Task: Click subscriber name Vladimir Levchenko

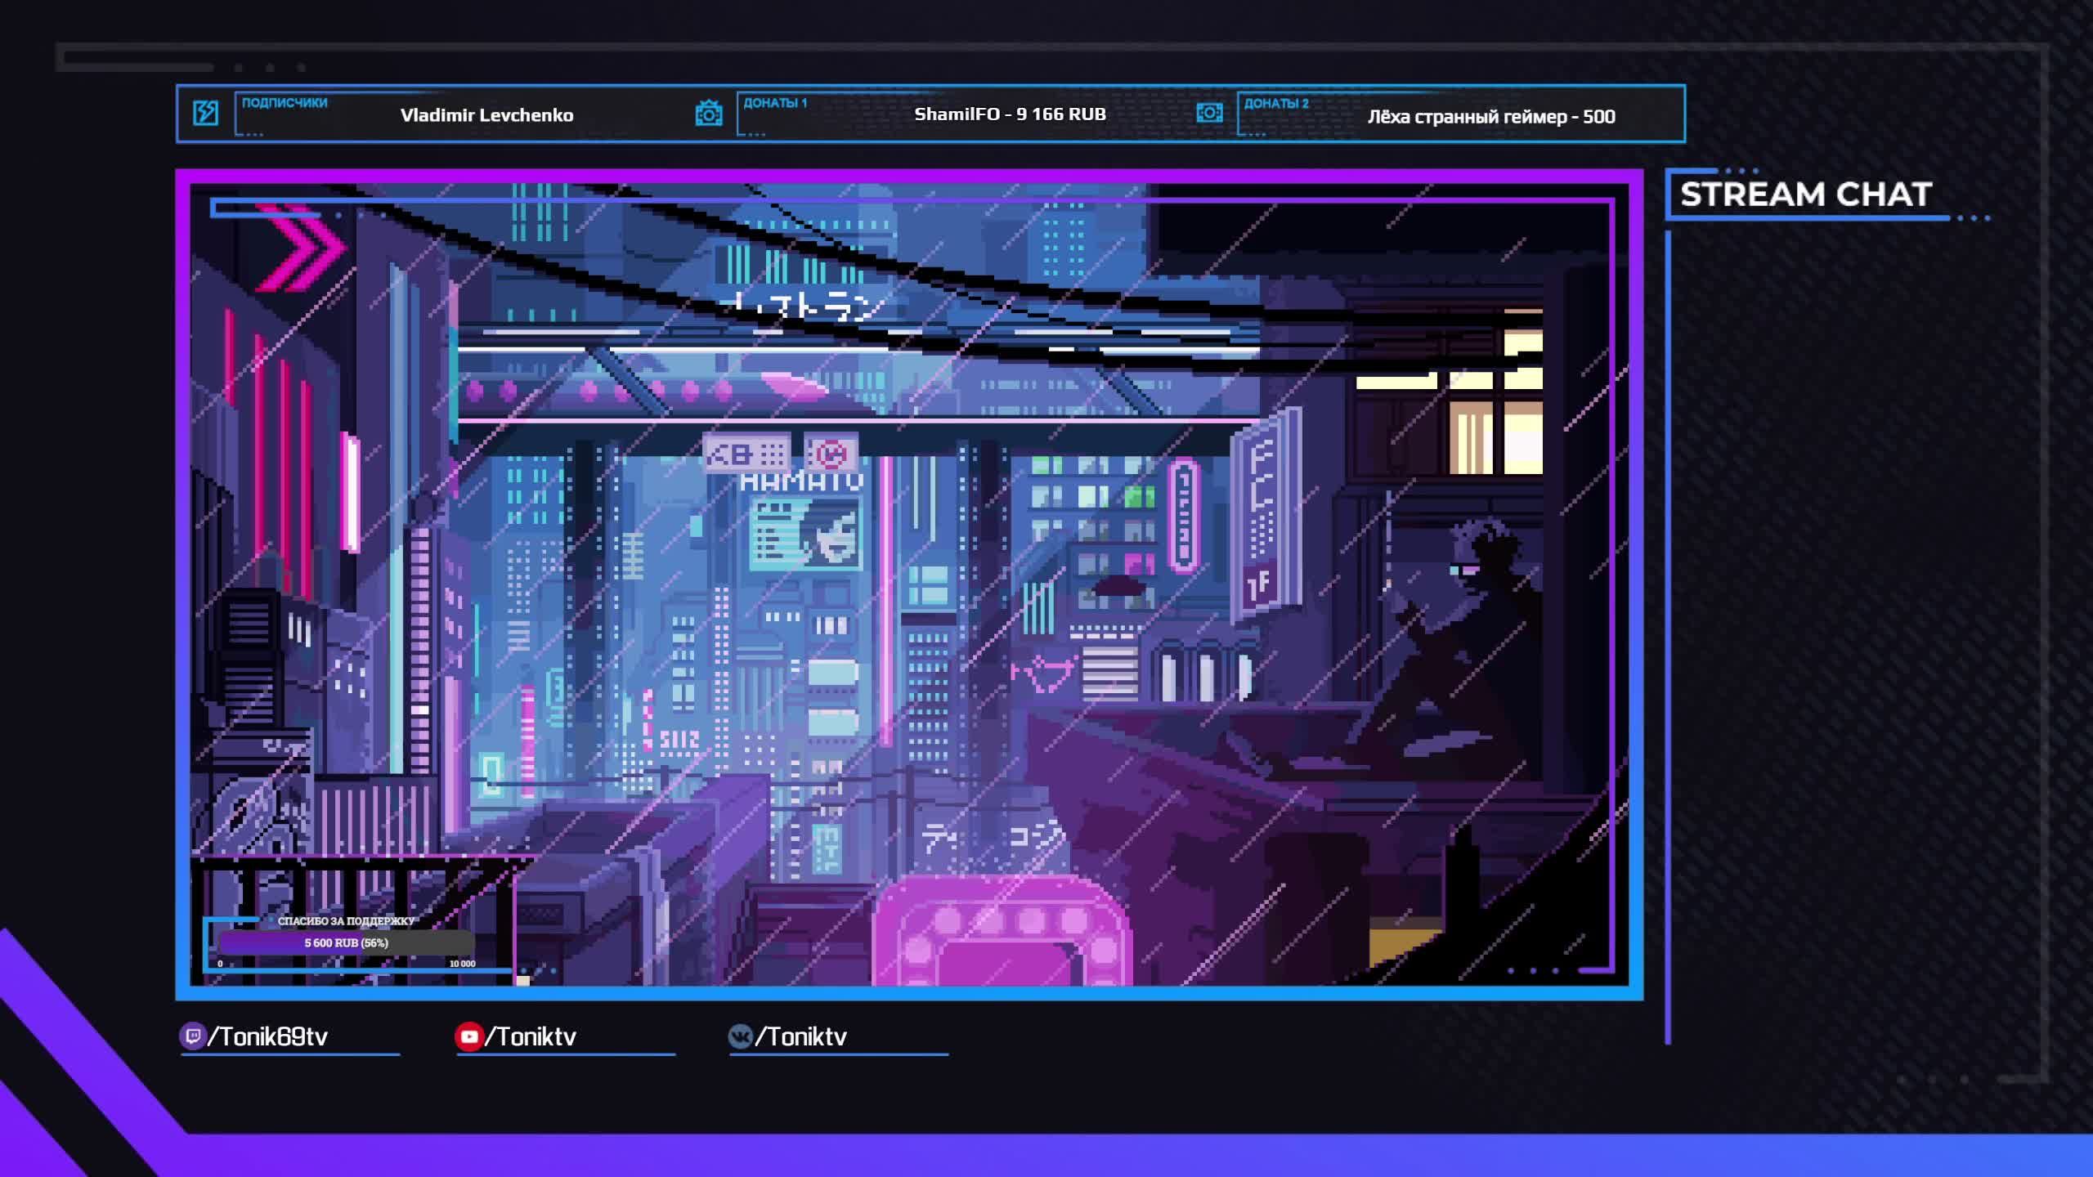Action: [486, 115]
